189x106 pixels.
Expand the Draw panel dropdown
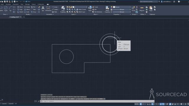click(5, 14)
